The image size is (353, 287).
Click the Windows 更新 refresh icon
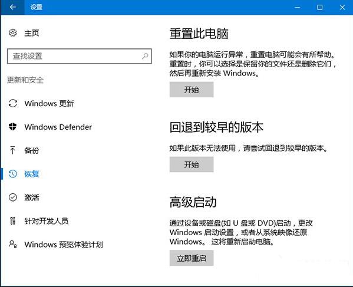click(12, 103)
